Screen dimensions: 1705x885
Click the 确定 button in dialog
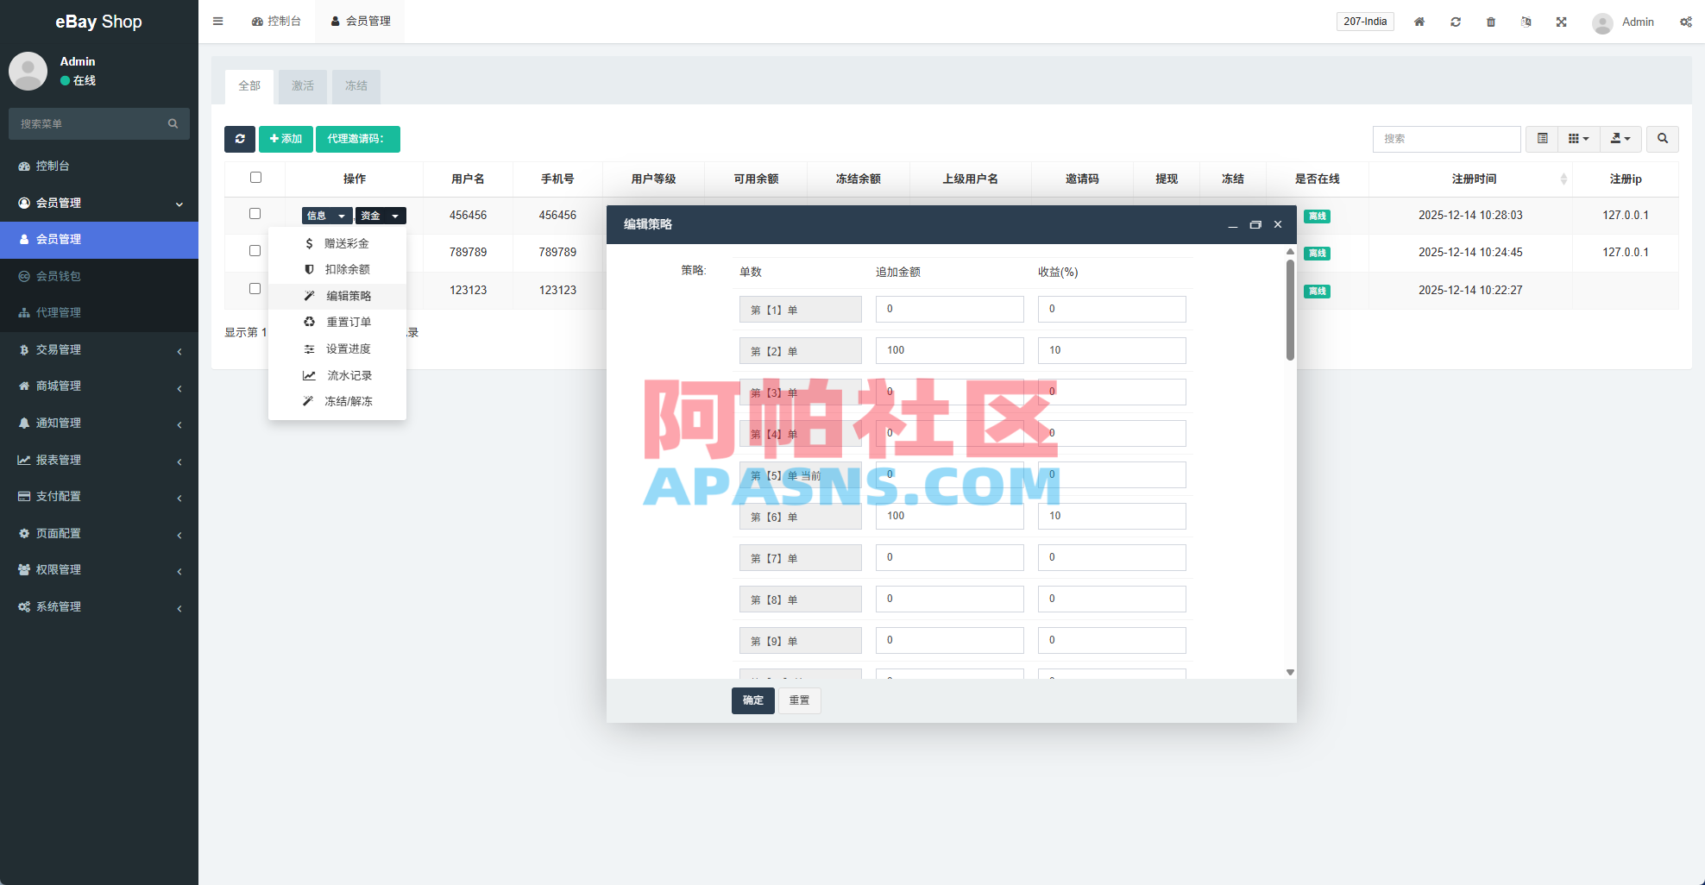(753, 700)
